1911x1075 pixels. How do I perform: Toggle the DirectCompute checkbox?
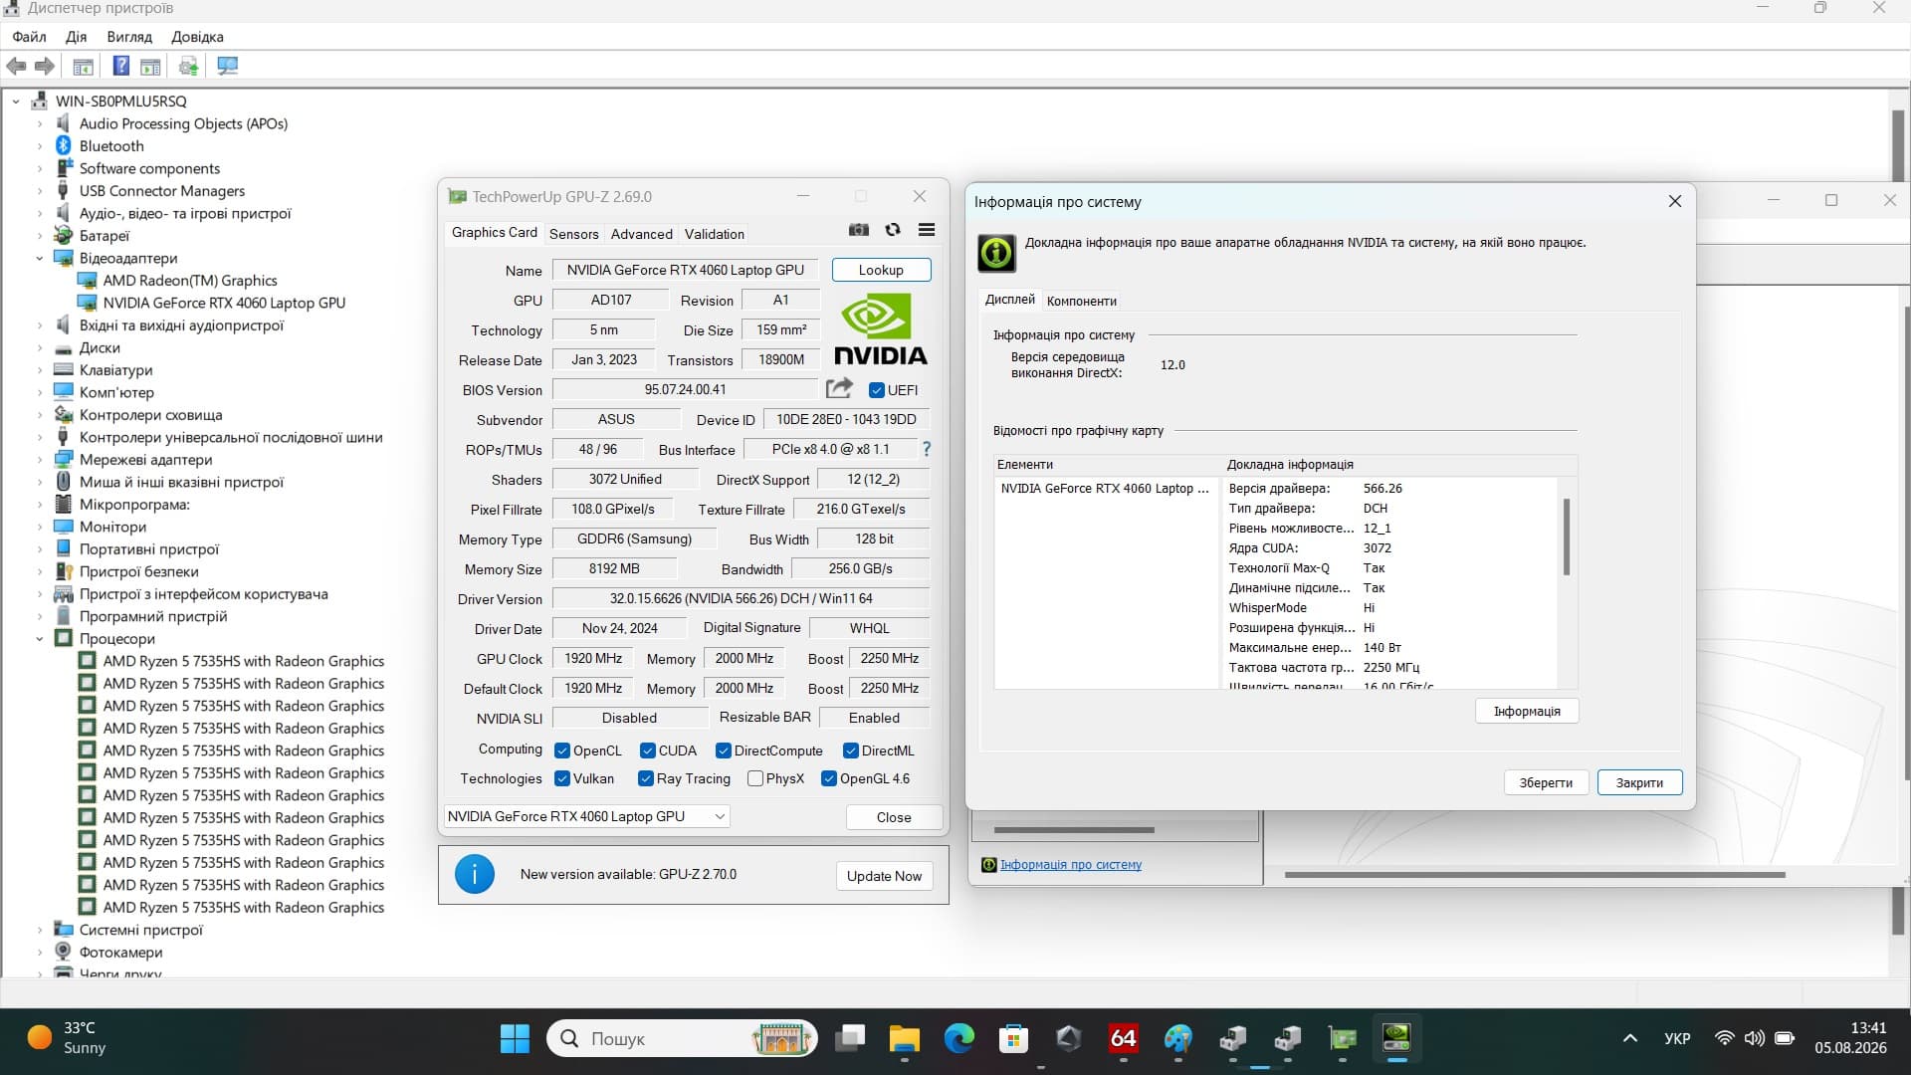(x=724, y=751)
